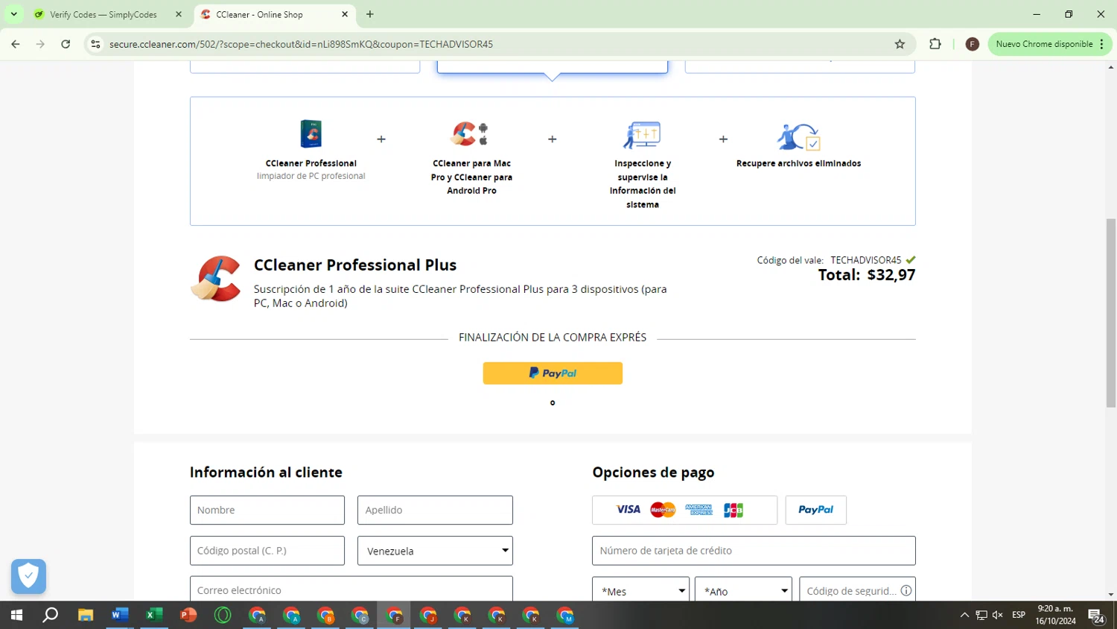The height and width of the screenshot is (629, 1117).
Task: Open the tab search chevron
Action: [x=13, y=14]
